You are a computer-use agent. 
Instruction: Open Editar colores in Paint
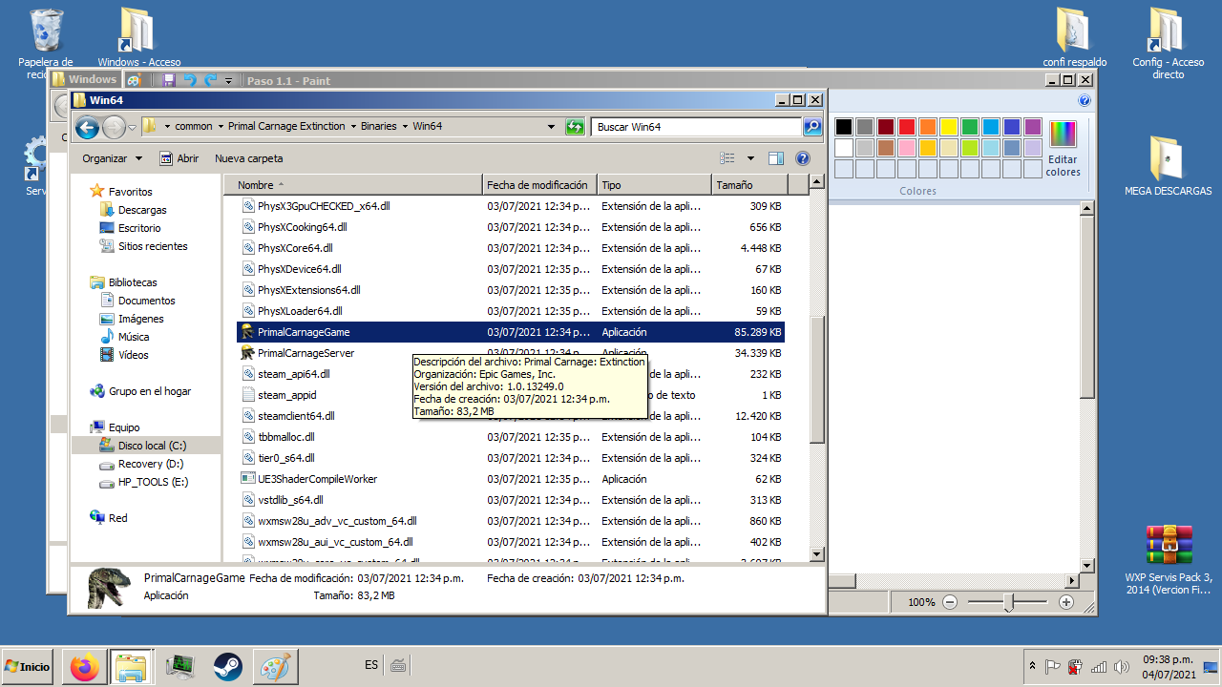click(x=1063, y=148)
